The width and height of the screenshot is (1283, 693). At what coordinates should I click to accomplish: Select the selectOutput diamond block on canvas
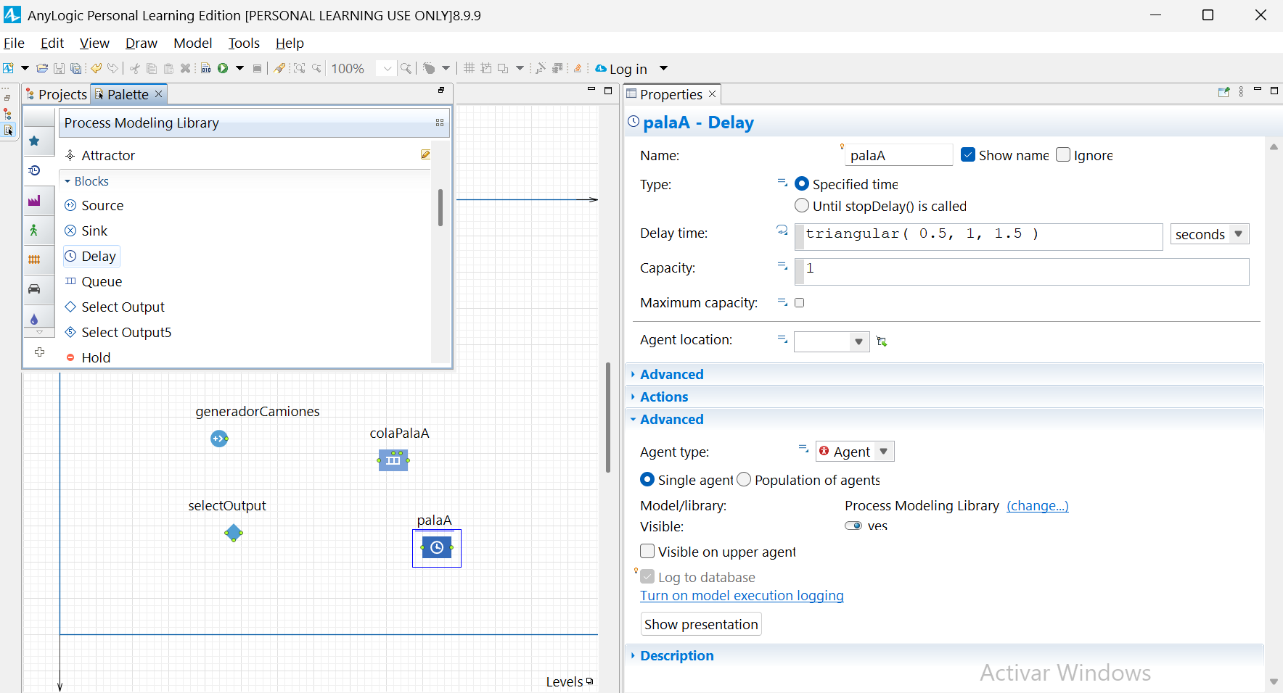pos(234,534)
